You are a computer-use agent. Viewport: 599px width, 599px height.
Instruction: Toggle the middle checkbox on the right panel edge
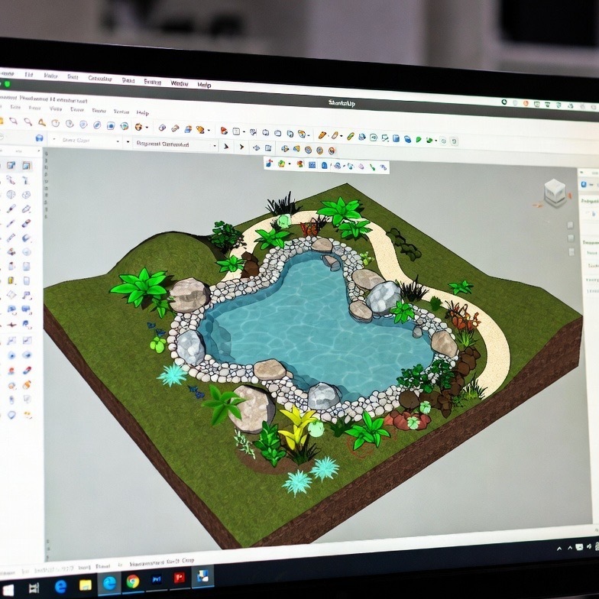point(570,238)
